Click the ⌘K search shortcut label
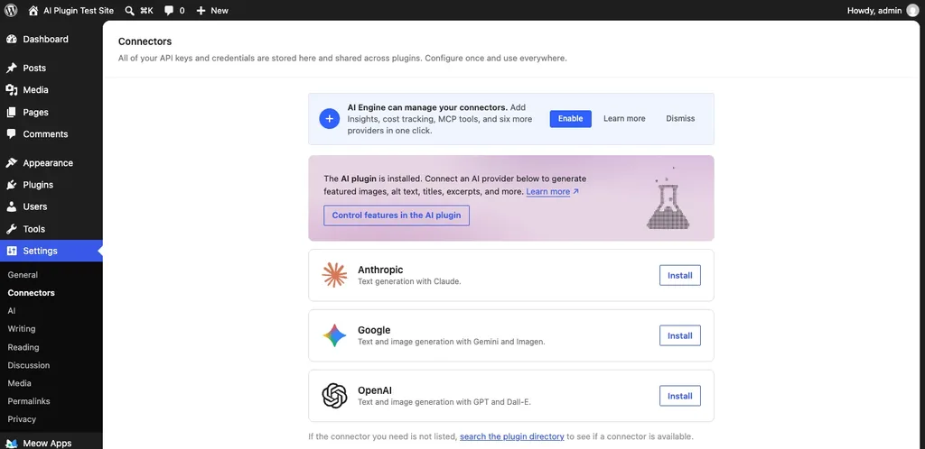 coord(146,11)
